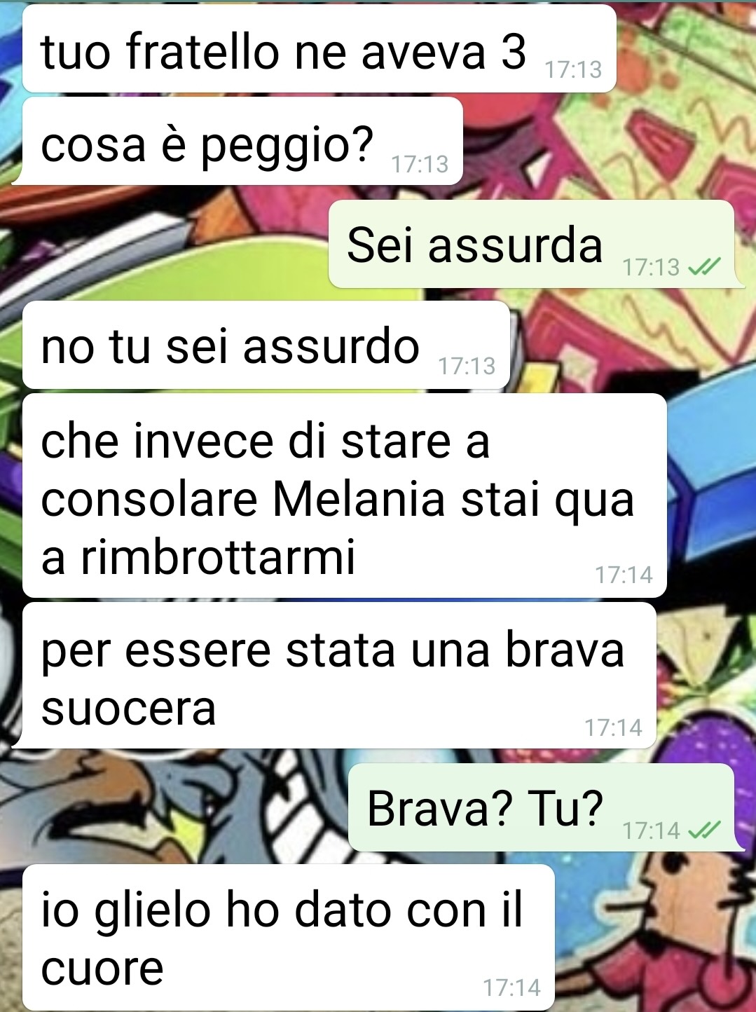Tap the 17:13 timestamp on "cosa è peggio?"
Viewport: 756px width, 1012px height.
[x=420, y=164]
